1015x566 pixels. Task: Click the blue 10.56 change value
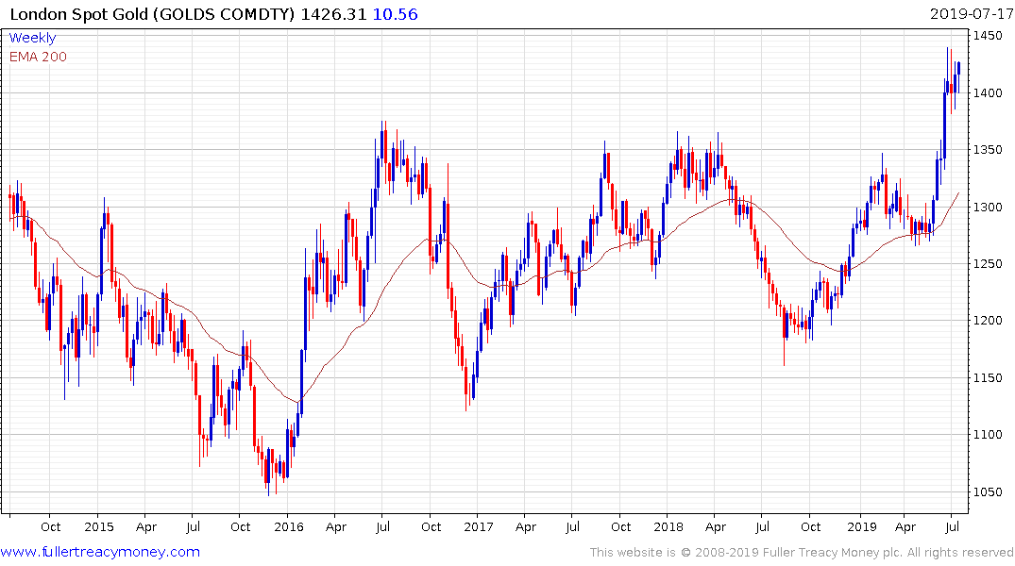click(x=396, y=14)
